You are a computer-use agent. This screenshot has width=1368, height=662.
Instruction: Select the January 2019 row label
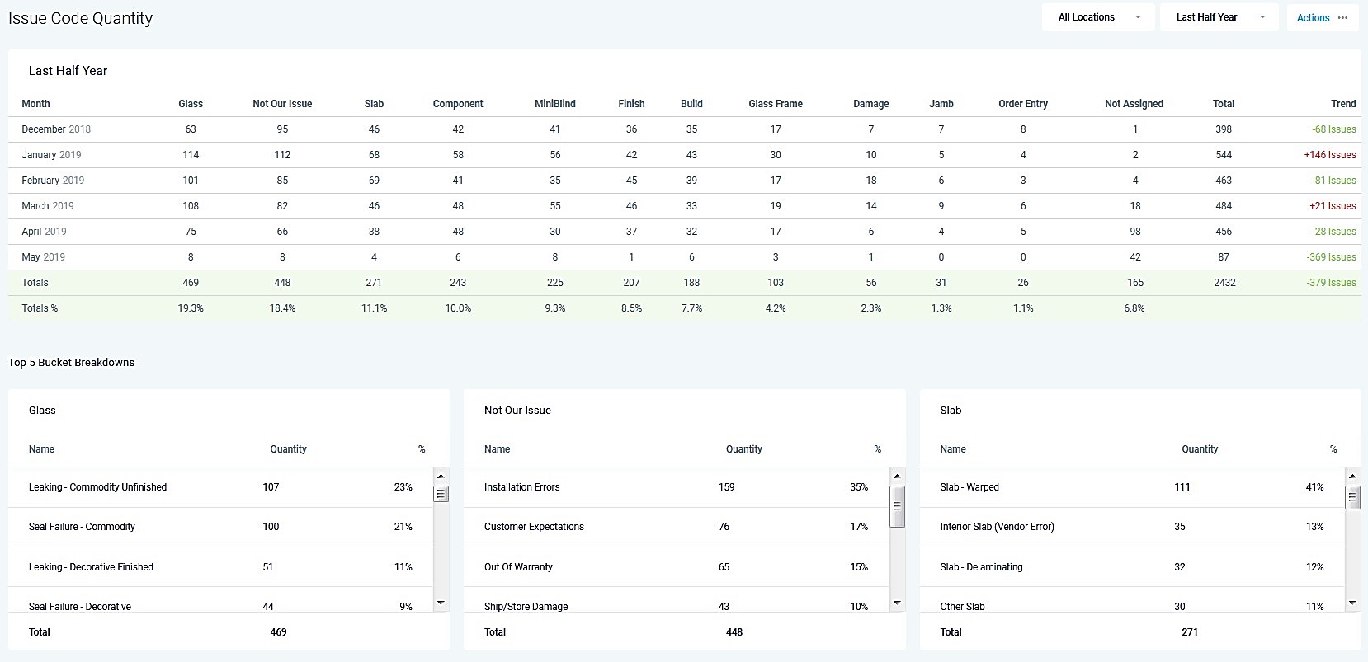(x=51, y=155)
